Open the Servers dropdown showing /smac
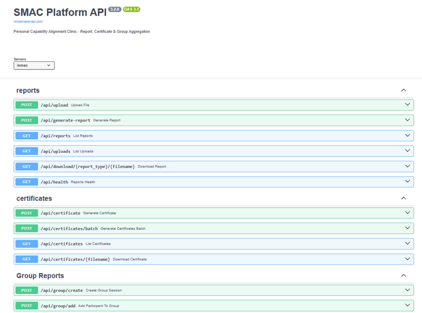 tap(34, 65)
